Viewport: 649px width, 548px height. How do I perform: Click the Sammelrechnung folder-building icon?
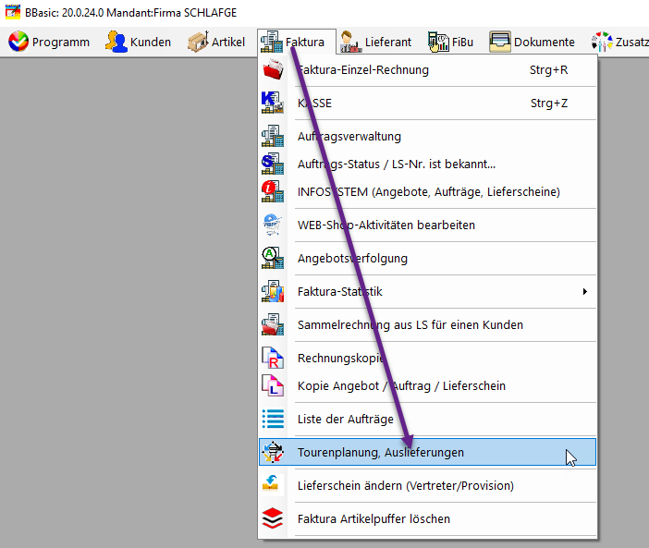point(273,324)
